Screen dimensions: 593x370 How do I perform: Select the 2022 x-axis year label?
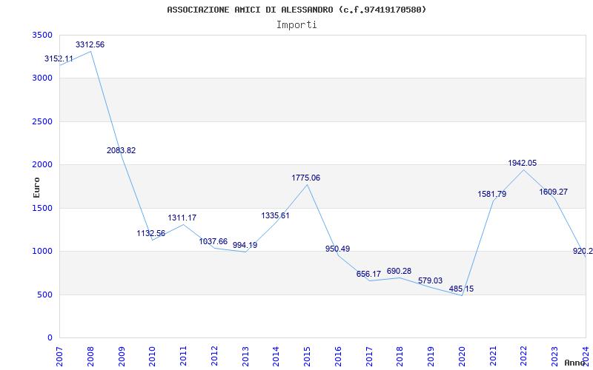[x=524, y=357]
